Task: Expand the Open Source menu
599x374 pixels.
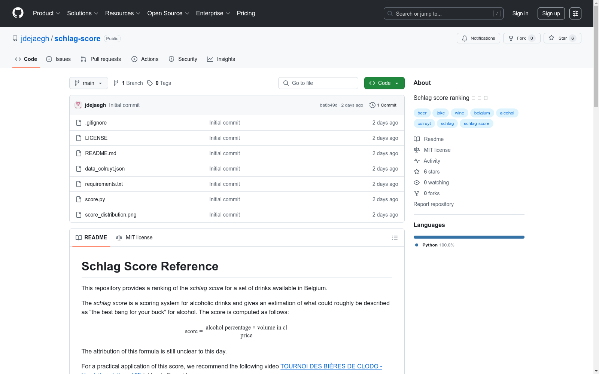Action: [168, 13]
